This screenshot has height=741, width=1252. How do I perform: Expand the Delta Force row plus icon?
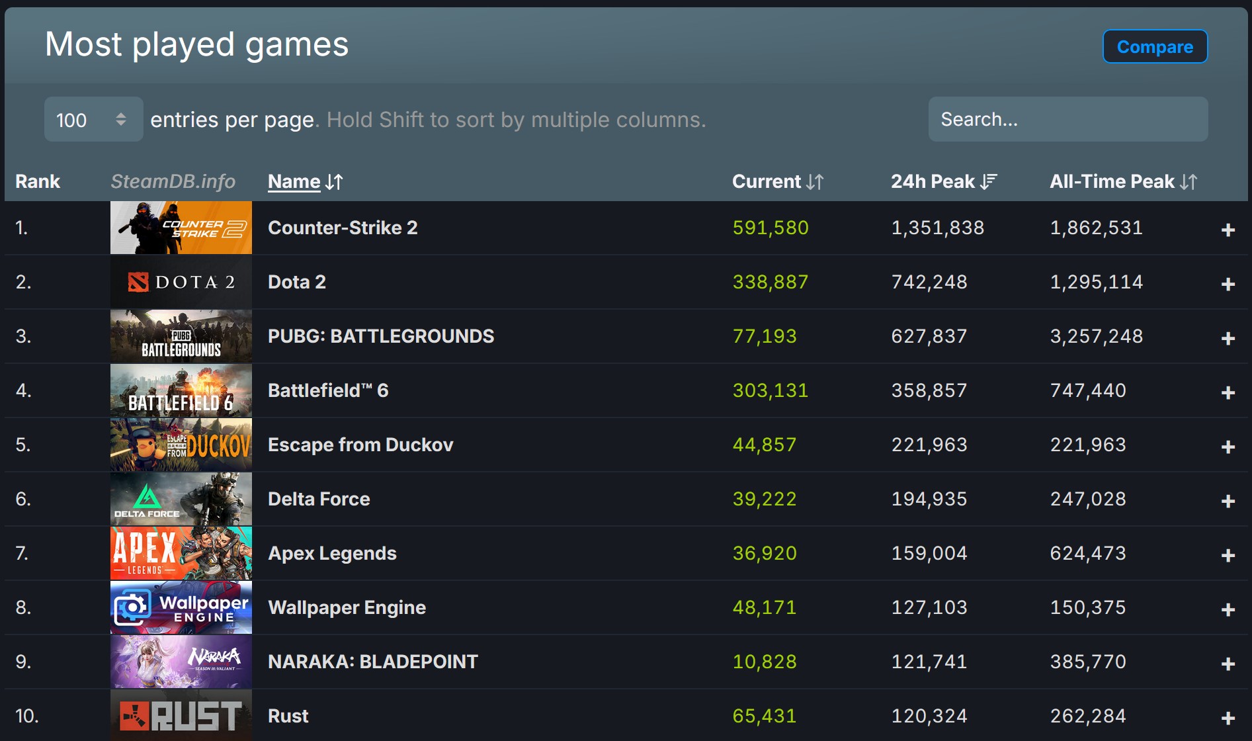click(1228, 501)
